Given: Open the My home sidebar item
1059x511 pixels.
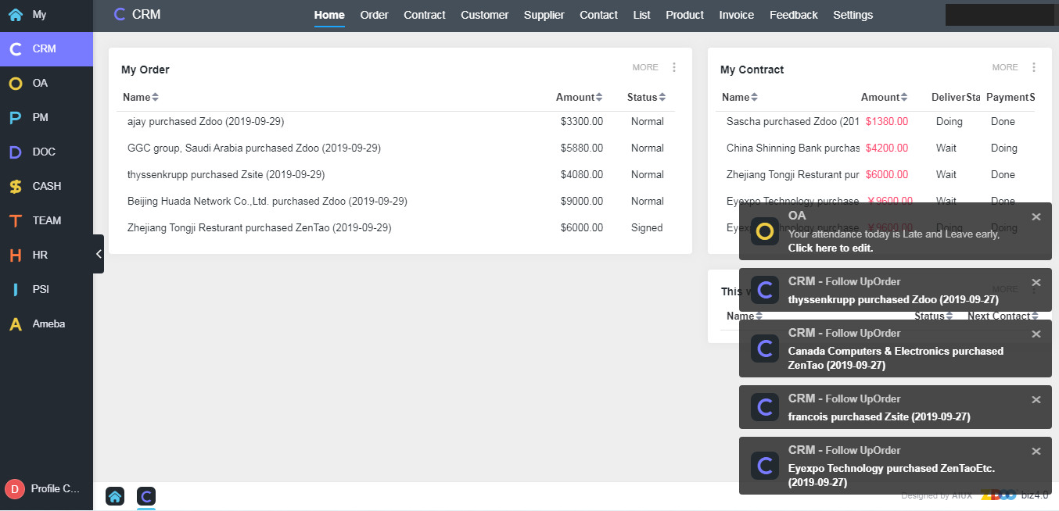Looking at the screenshot, I should [46, 15].
